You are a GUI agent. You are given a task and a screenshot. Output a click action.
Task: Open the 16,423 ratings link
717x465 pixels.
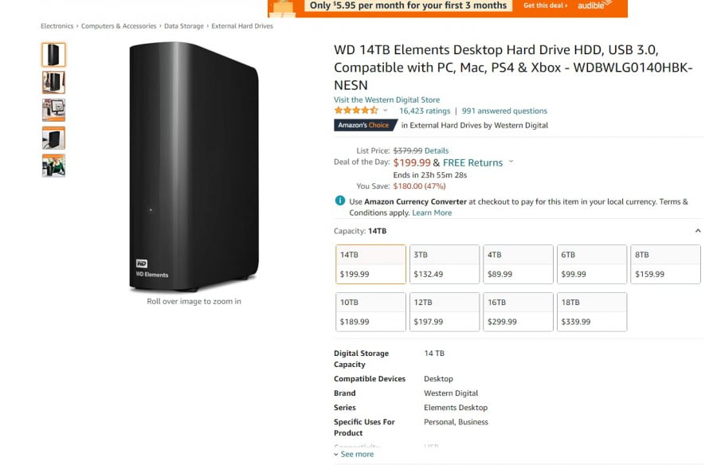[425, 111]
